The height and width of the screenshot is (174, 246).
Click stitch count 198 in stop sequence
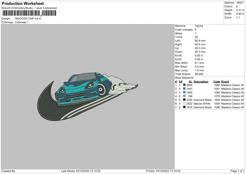click(x=190, y=96)
